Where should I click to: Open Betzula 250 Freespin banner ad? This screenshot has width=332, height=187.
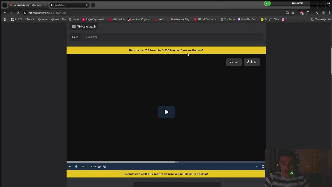(x=166, y=50)
